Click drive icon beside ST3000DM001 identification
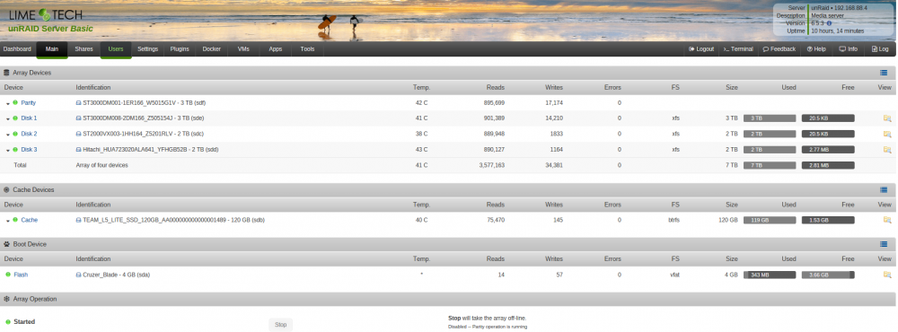 tap(78, 103)
